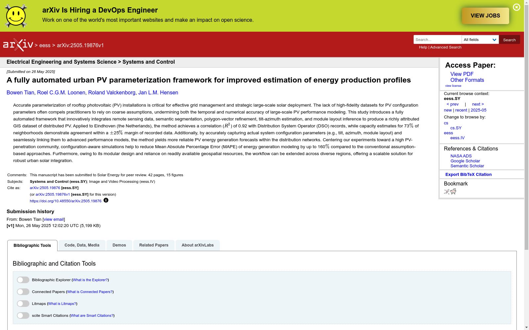The width and height of the screenshot is (529, 330).
Task: Select the Demos tab
Action: 119,245
